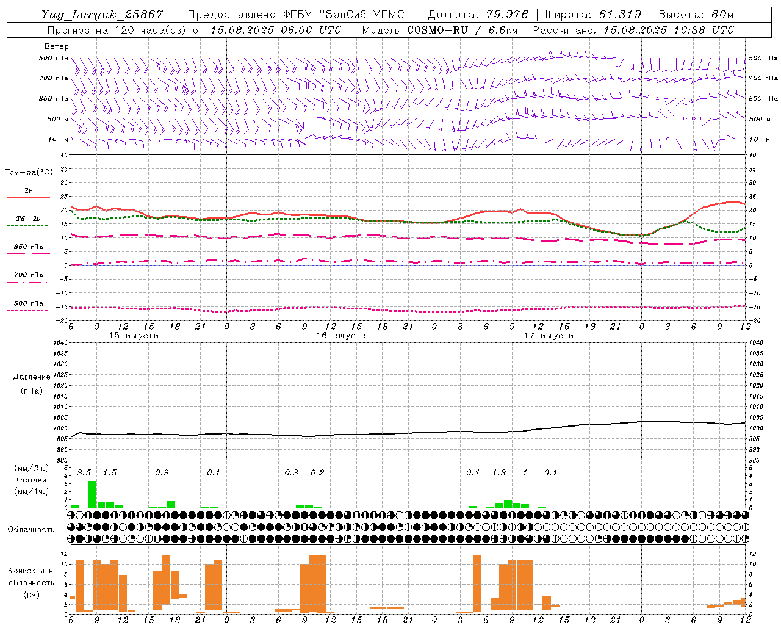Click the dashed line sample under Td 2м

pyautogui.click(x=27, y=225)
